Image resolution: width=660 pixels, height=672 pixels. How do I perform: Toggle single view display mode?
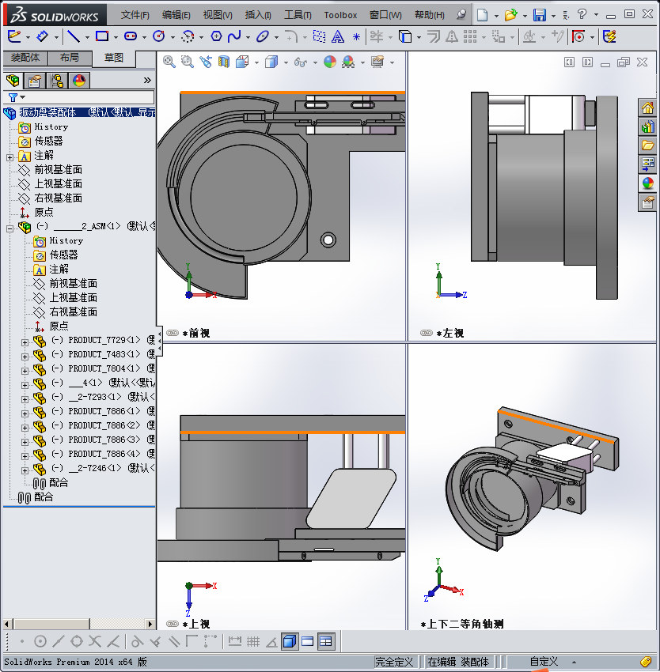tap(288, 641)
